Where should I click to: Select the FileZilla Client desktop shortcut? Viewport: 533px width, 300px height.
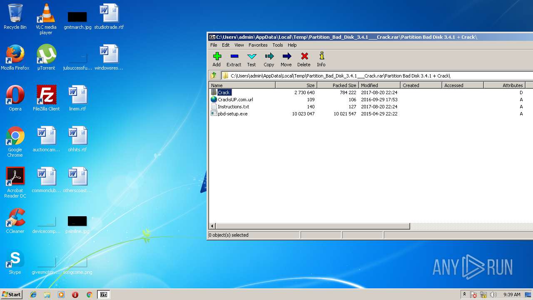46,98
